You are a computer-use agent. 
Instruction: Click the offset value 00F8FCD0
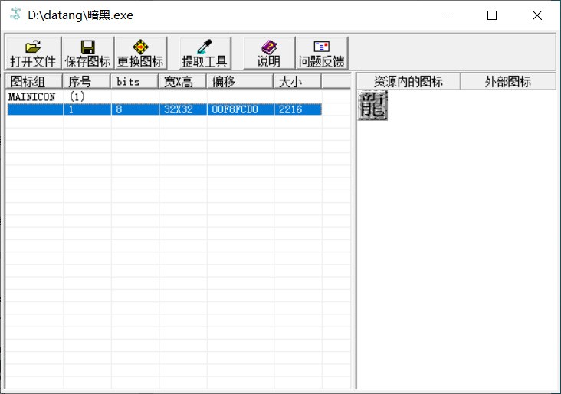tap(235, 109)
